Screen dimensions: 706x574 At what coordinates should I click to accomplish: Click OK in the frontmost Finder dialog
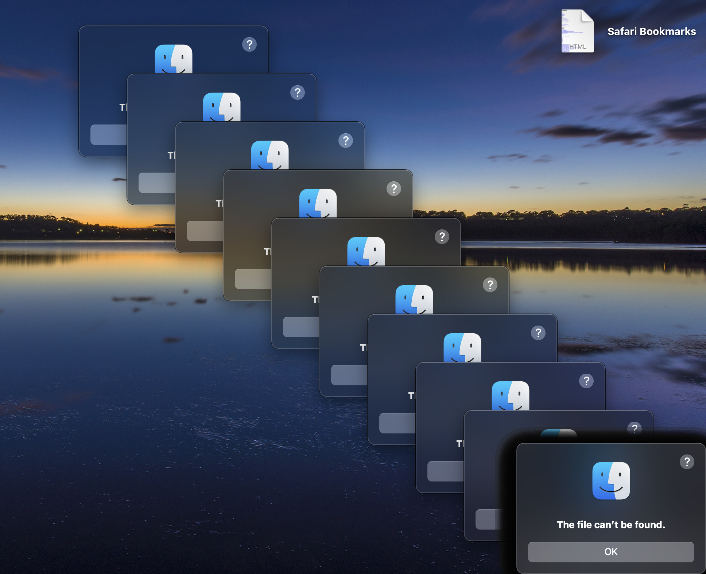(611, 552)
